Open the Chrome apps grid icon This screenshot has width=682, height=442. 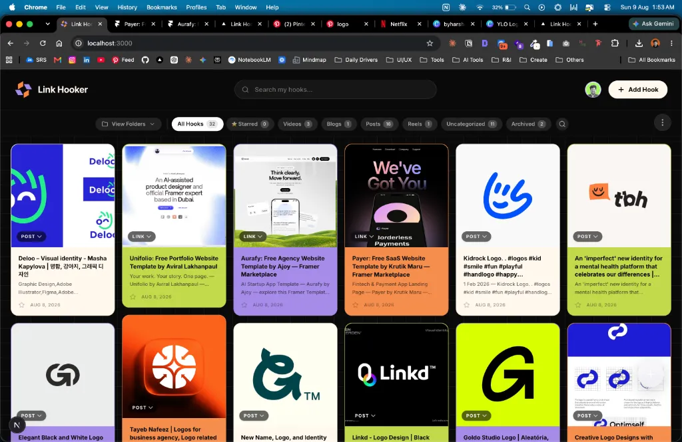coord(9,60)
